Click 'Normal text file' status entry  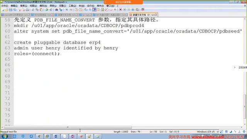pos(8,132)
